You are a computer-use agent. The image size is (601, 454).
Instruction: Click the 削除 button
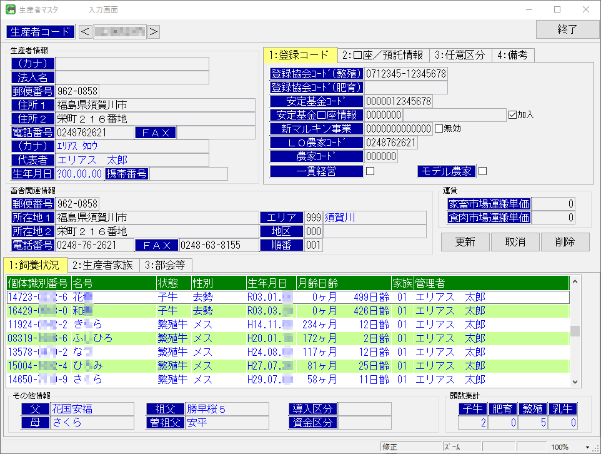point(565,242)
